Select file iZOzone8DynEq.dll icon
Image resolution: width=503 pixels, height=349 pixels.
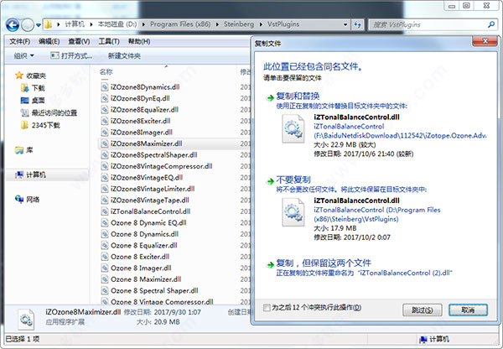click(x=105, y=98)
